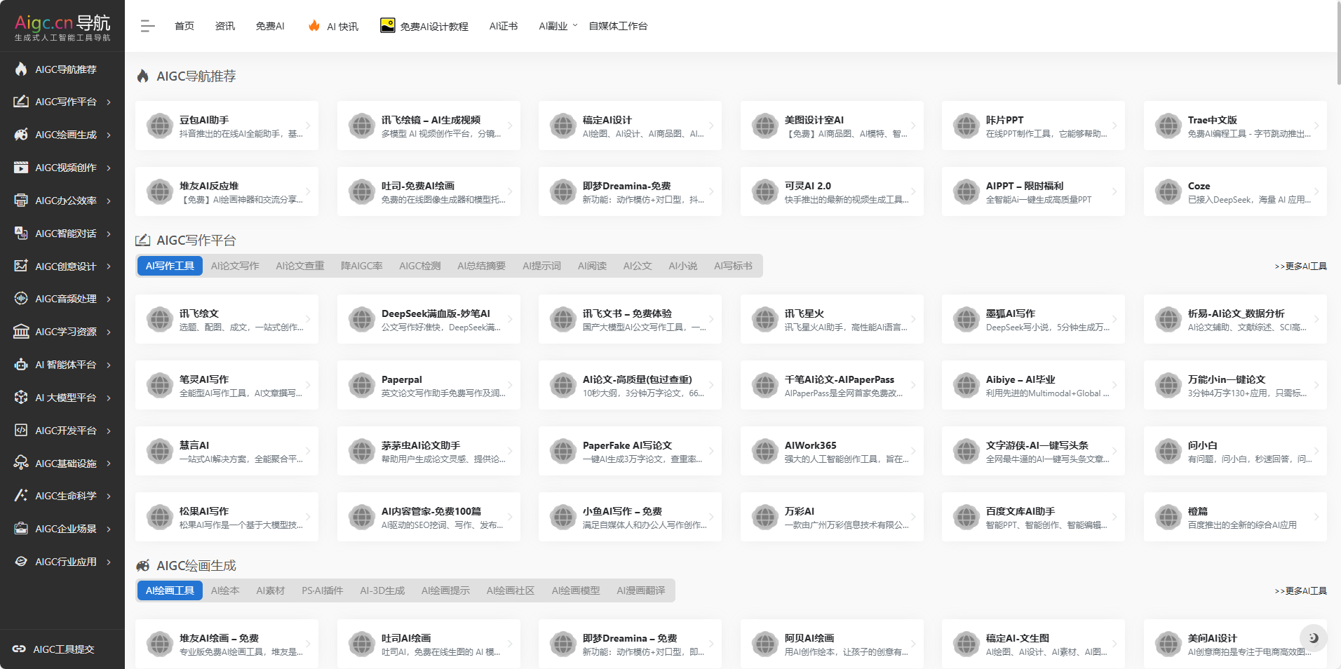Expand the AIGC开发平台 sidebar chevron
The height and width of the screenshot is (669, 1341).
[x=109, y=431]
